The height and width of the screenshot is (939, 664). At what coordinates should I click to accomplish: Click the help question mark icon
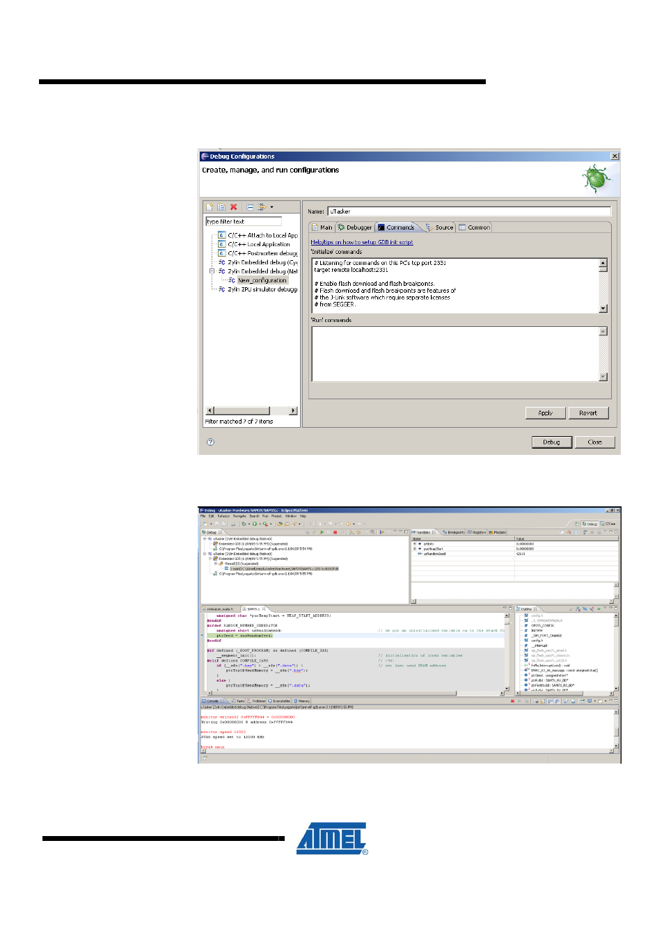click(x=210, y=442)
